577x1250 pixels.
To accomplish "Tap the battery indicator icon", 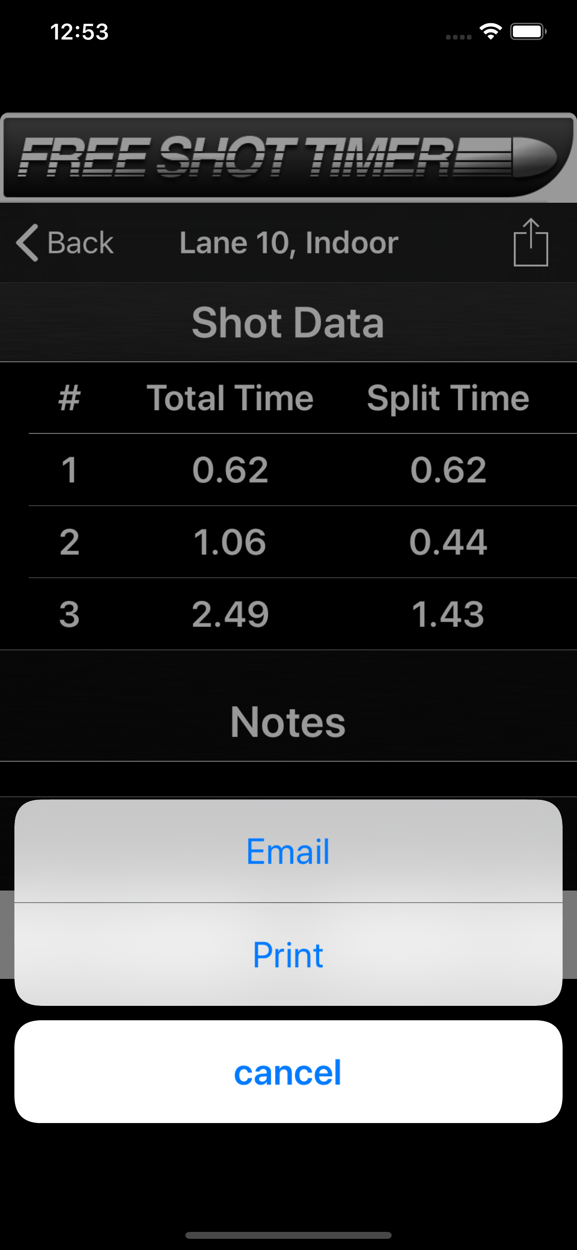I will (528, 32).
